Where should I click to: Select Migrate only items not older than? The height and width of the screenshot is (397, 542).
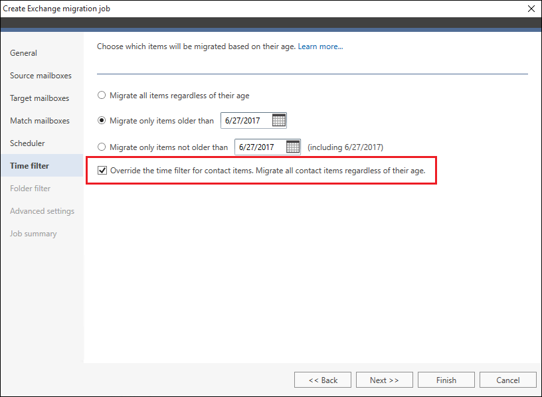pos(101,147)
